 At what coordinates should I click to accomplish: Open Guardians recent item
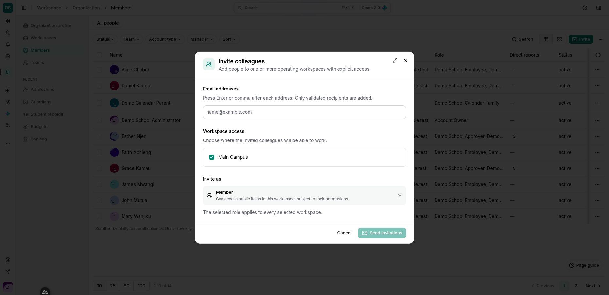click(41, 102)
